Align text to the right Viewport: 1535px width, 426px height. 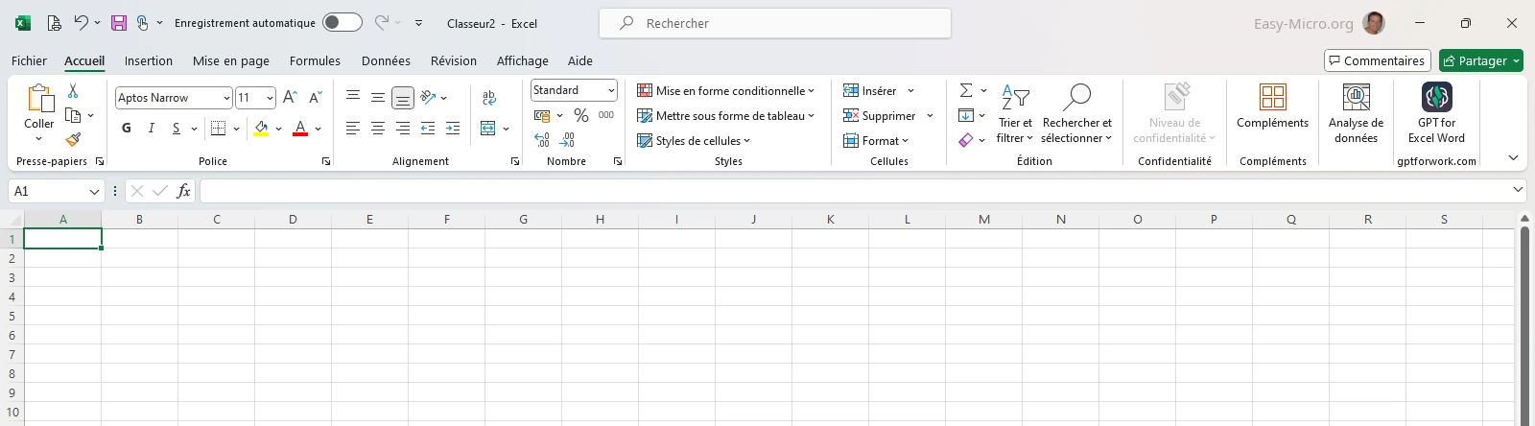coord(403,129)
